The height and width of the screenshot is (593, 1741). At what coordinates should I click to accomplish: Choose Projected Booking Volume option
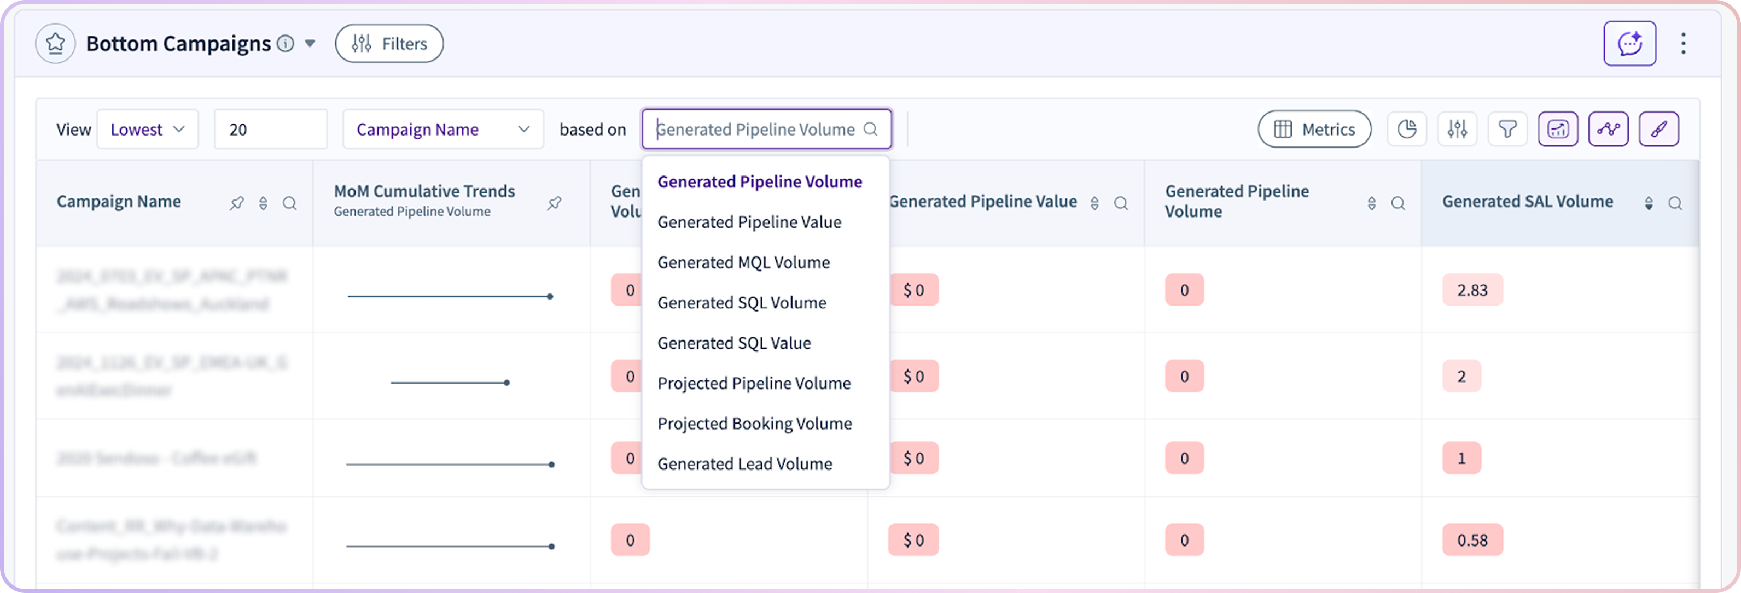click(754, 424)
